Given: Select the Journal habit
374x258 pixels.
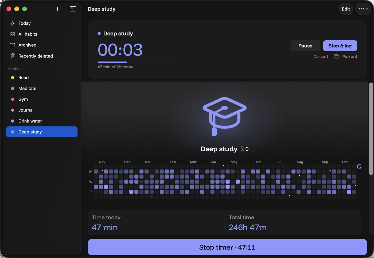Looking at the screenshot, I should [x=42, y=110].
